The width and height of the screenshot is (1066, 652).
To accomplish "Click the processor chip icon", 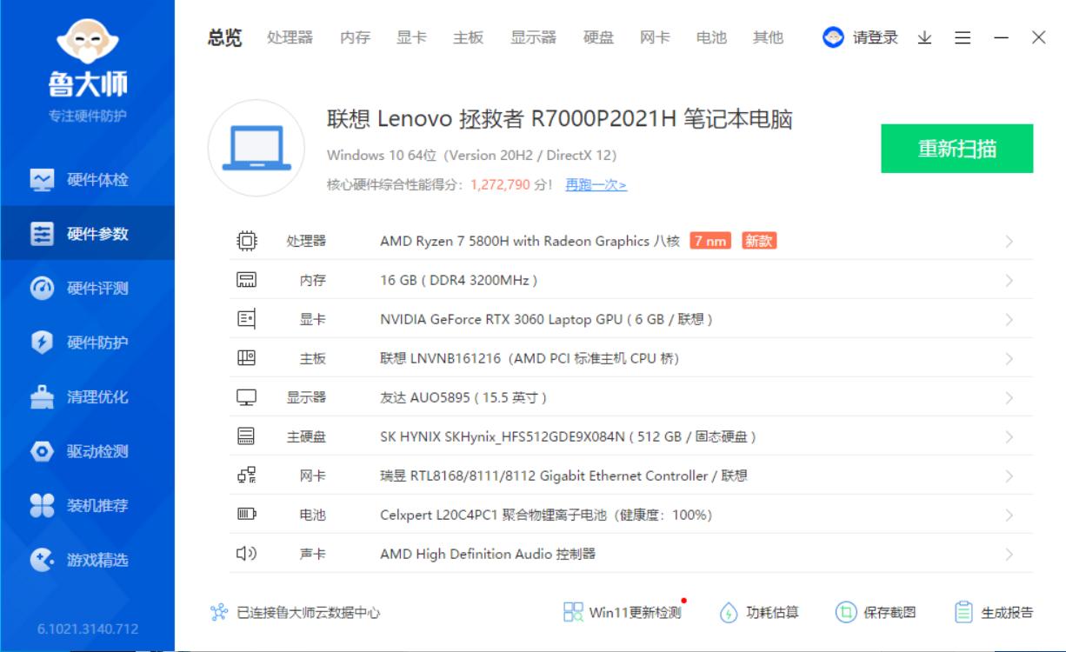I will pyautogui.click(x=246, y=241).
